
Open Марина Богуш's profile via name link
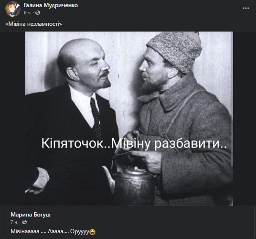click(x=31, y=215)
